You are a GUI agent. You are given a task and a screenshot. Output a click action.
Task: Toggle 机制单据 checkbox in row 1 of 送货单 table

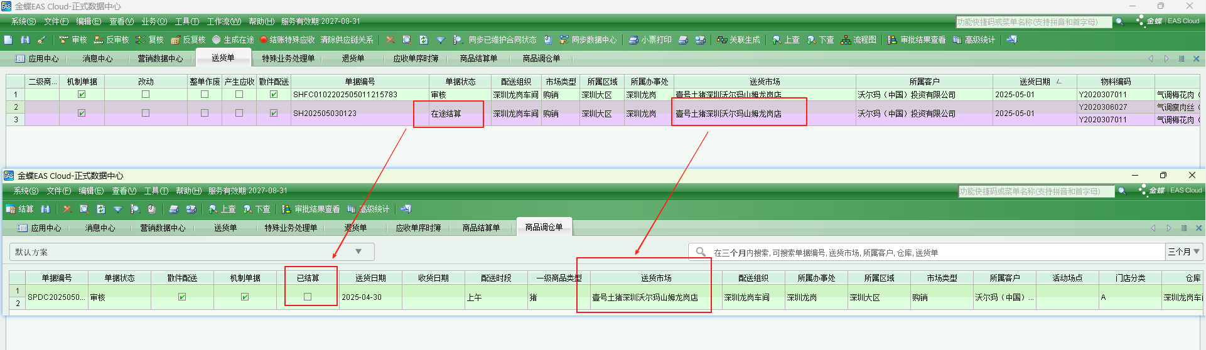click(82, 94)
